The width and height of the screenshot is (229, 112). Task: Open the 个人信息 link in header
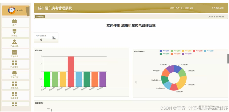click(x=215, y=8)
